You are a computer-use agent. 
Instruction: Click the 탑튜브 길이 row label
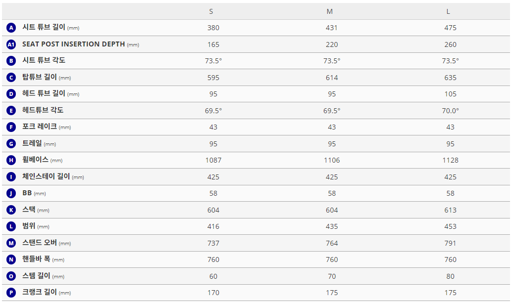tap(40, 78)
